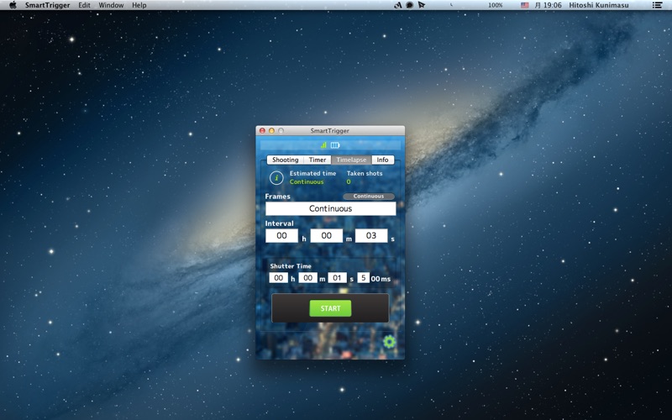Open the Info tab
Viewport: 672px width, 420px height.
tap(382, 160)
